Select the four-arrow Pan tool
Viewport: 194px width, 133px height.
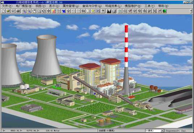pos(48,11)
